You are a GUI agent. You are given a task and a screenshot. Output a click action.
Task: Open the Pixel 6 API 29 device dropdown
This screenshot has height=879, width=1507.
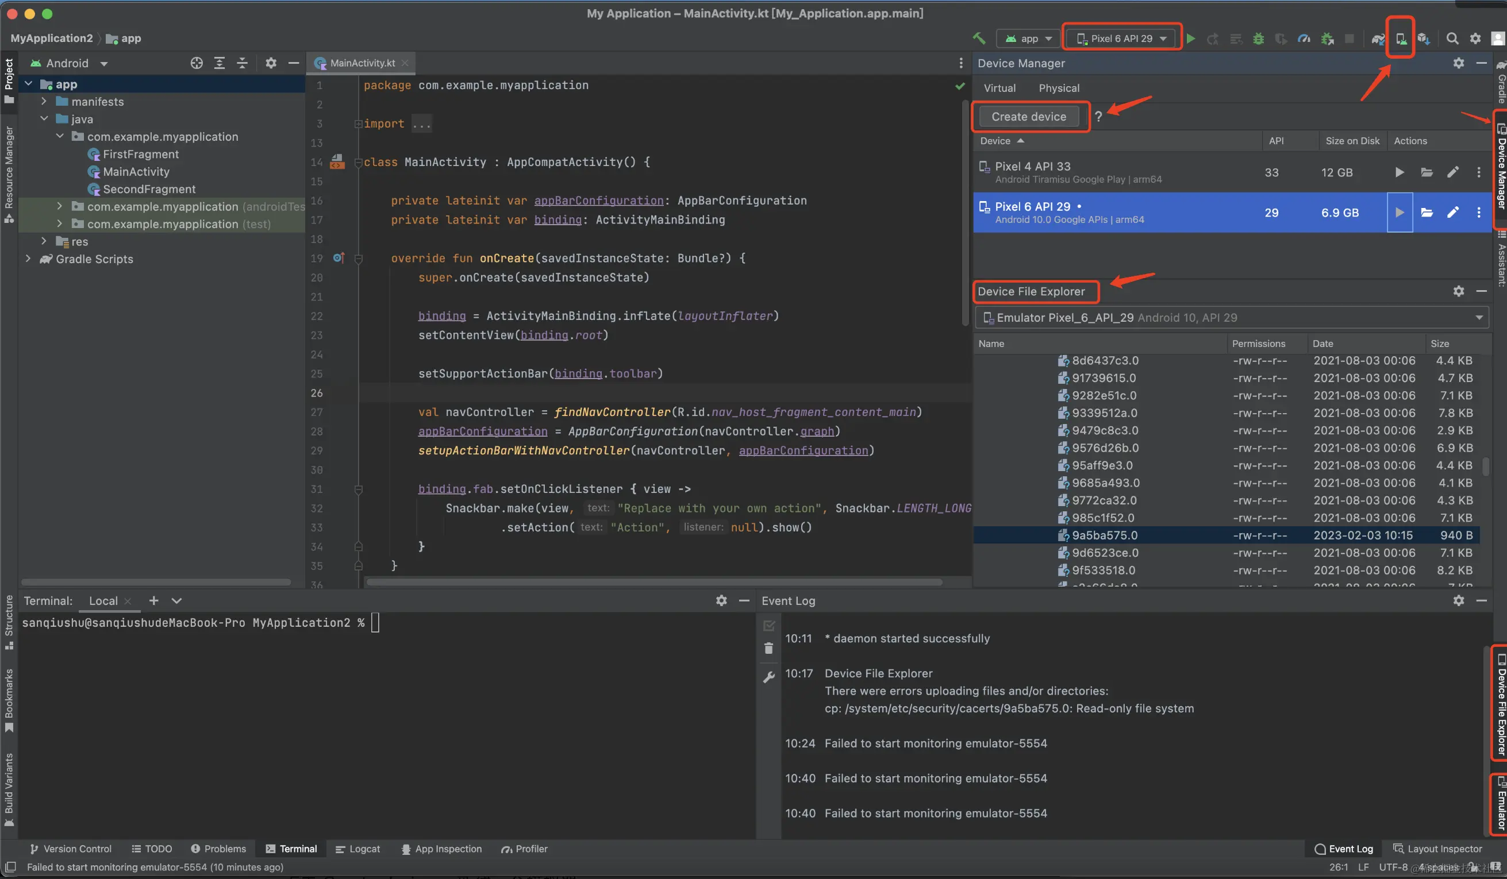click(x=1121, y=39)
